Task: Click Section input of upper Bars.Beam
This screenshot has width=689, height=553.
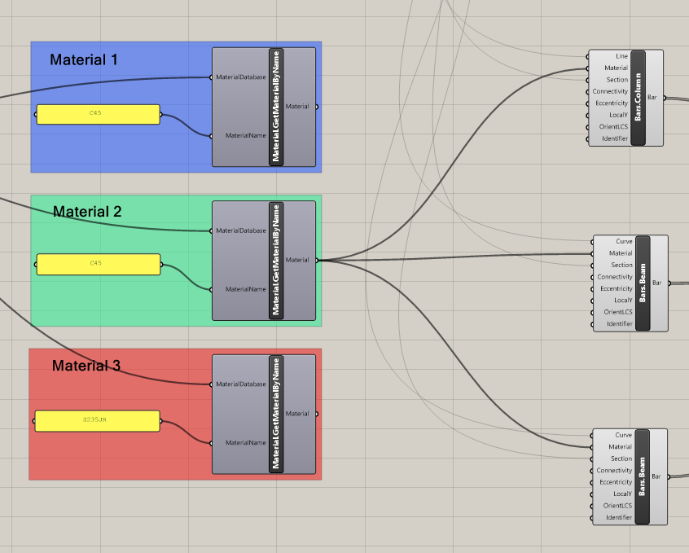Action: pyautogui.click(x=621, y=265)
